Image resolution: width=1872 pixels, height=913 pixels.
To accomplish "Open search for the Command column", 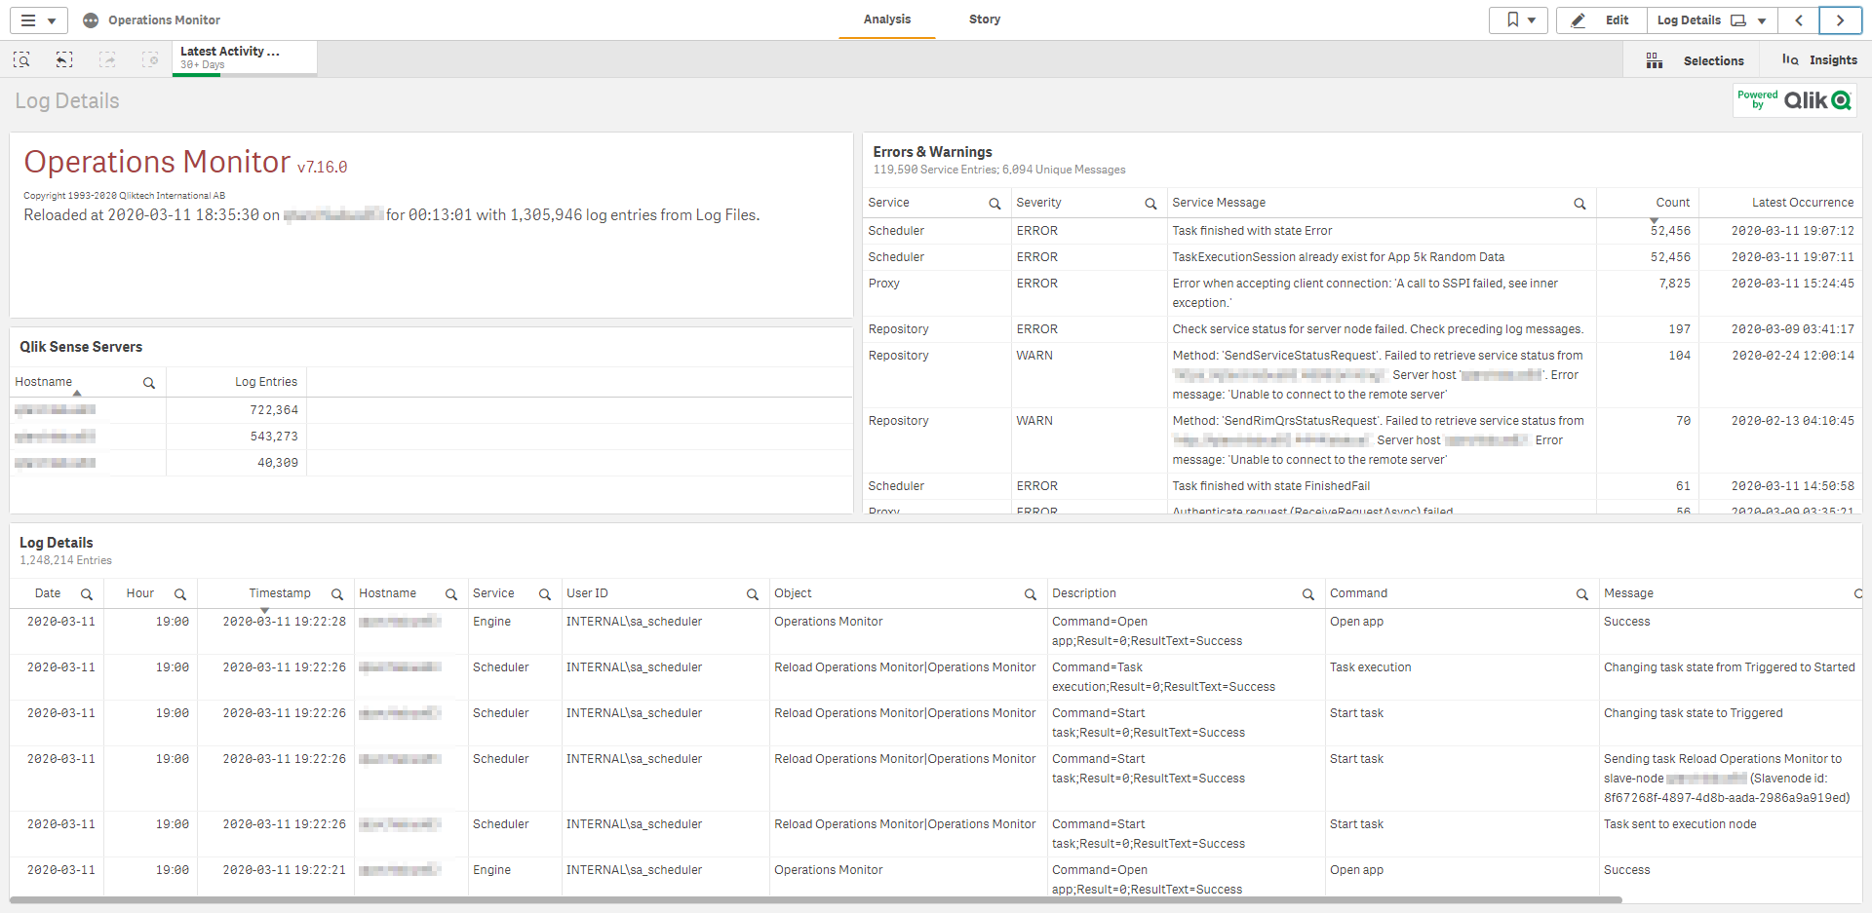I will tap(1582, 594).
